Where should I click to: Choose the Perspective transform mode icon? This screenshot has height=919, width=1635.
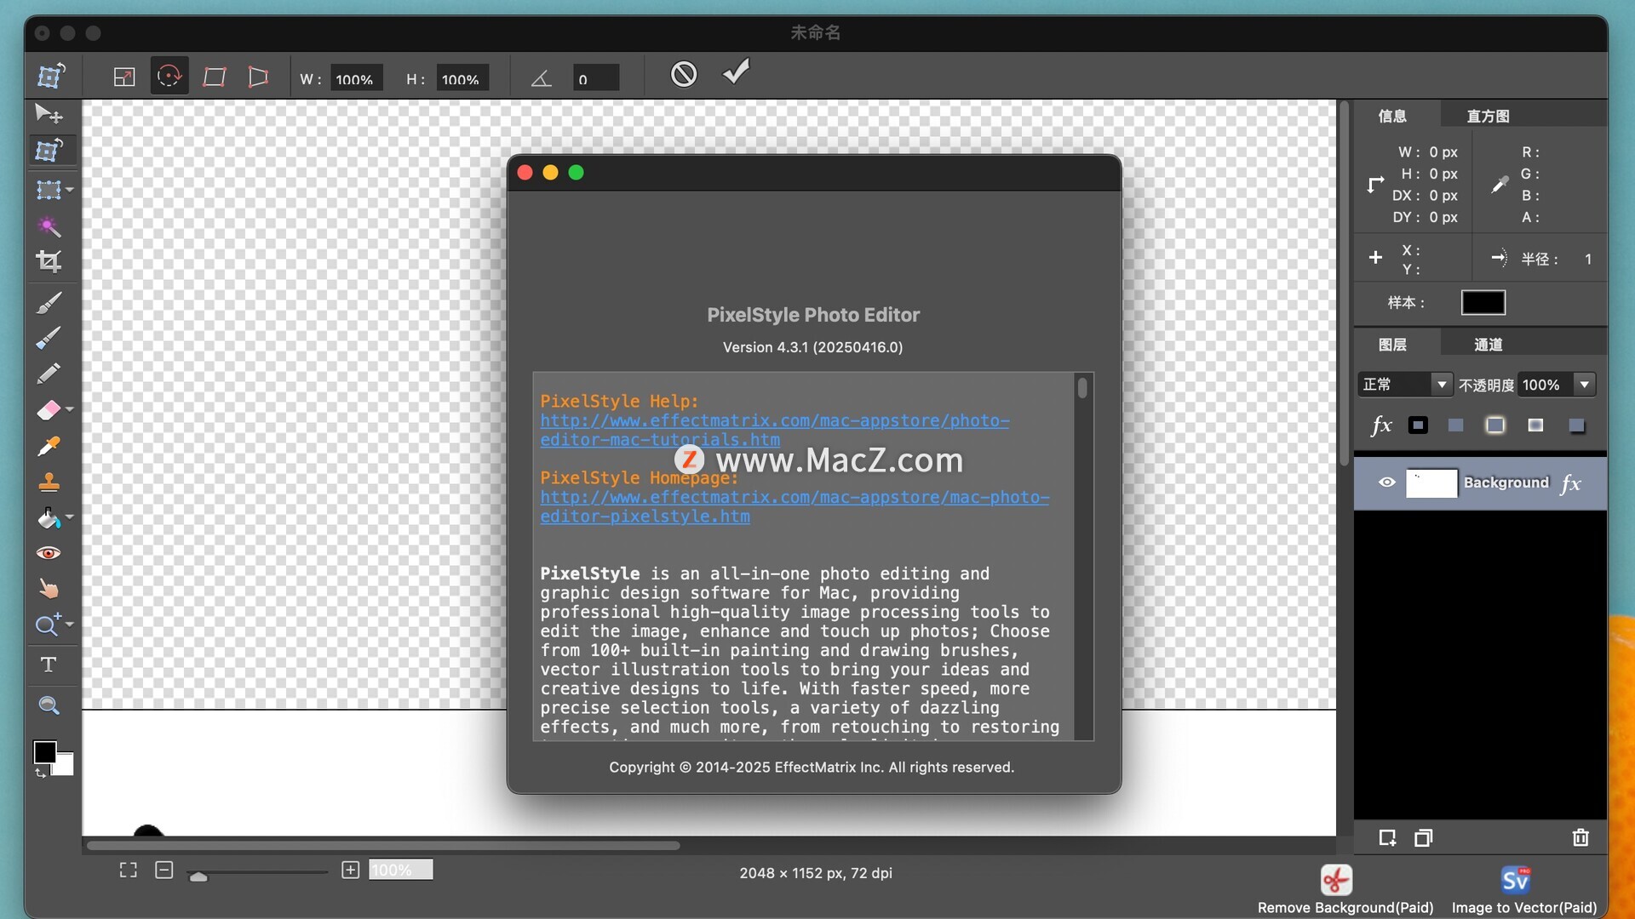coord(258,77)
